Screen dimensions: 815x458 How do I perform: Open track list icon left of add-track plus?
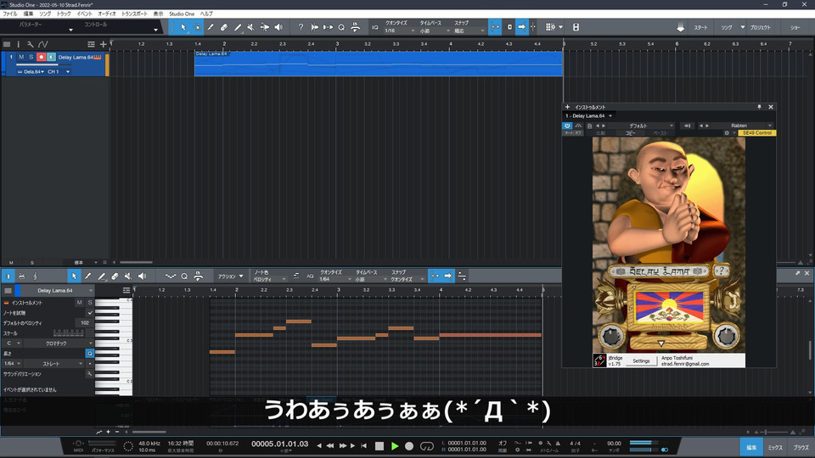click(91, 44)
